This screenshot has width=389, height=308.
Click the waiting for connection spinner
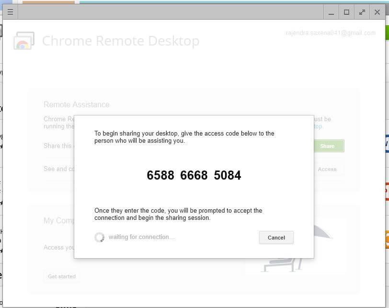click(99, 237)
